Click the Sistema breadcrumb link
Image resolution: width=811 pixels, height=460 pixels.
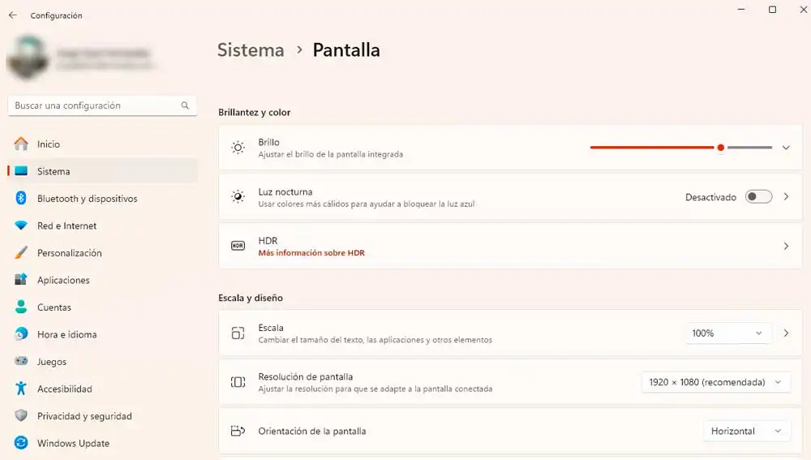click(251, 50)
